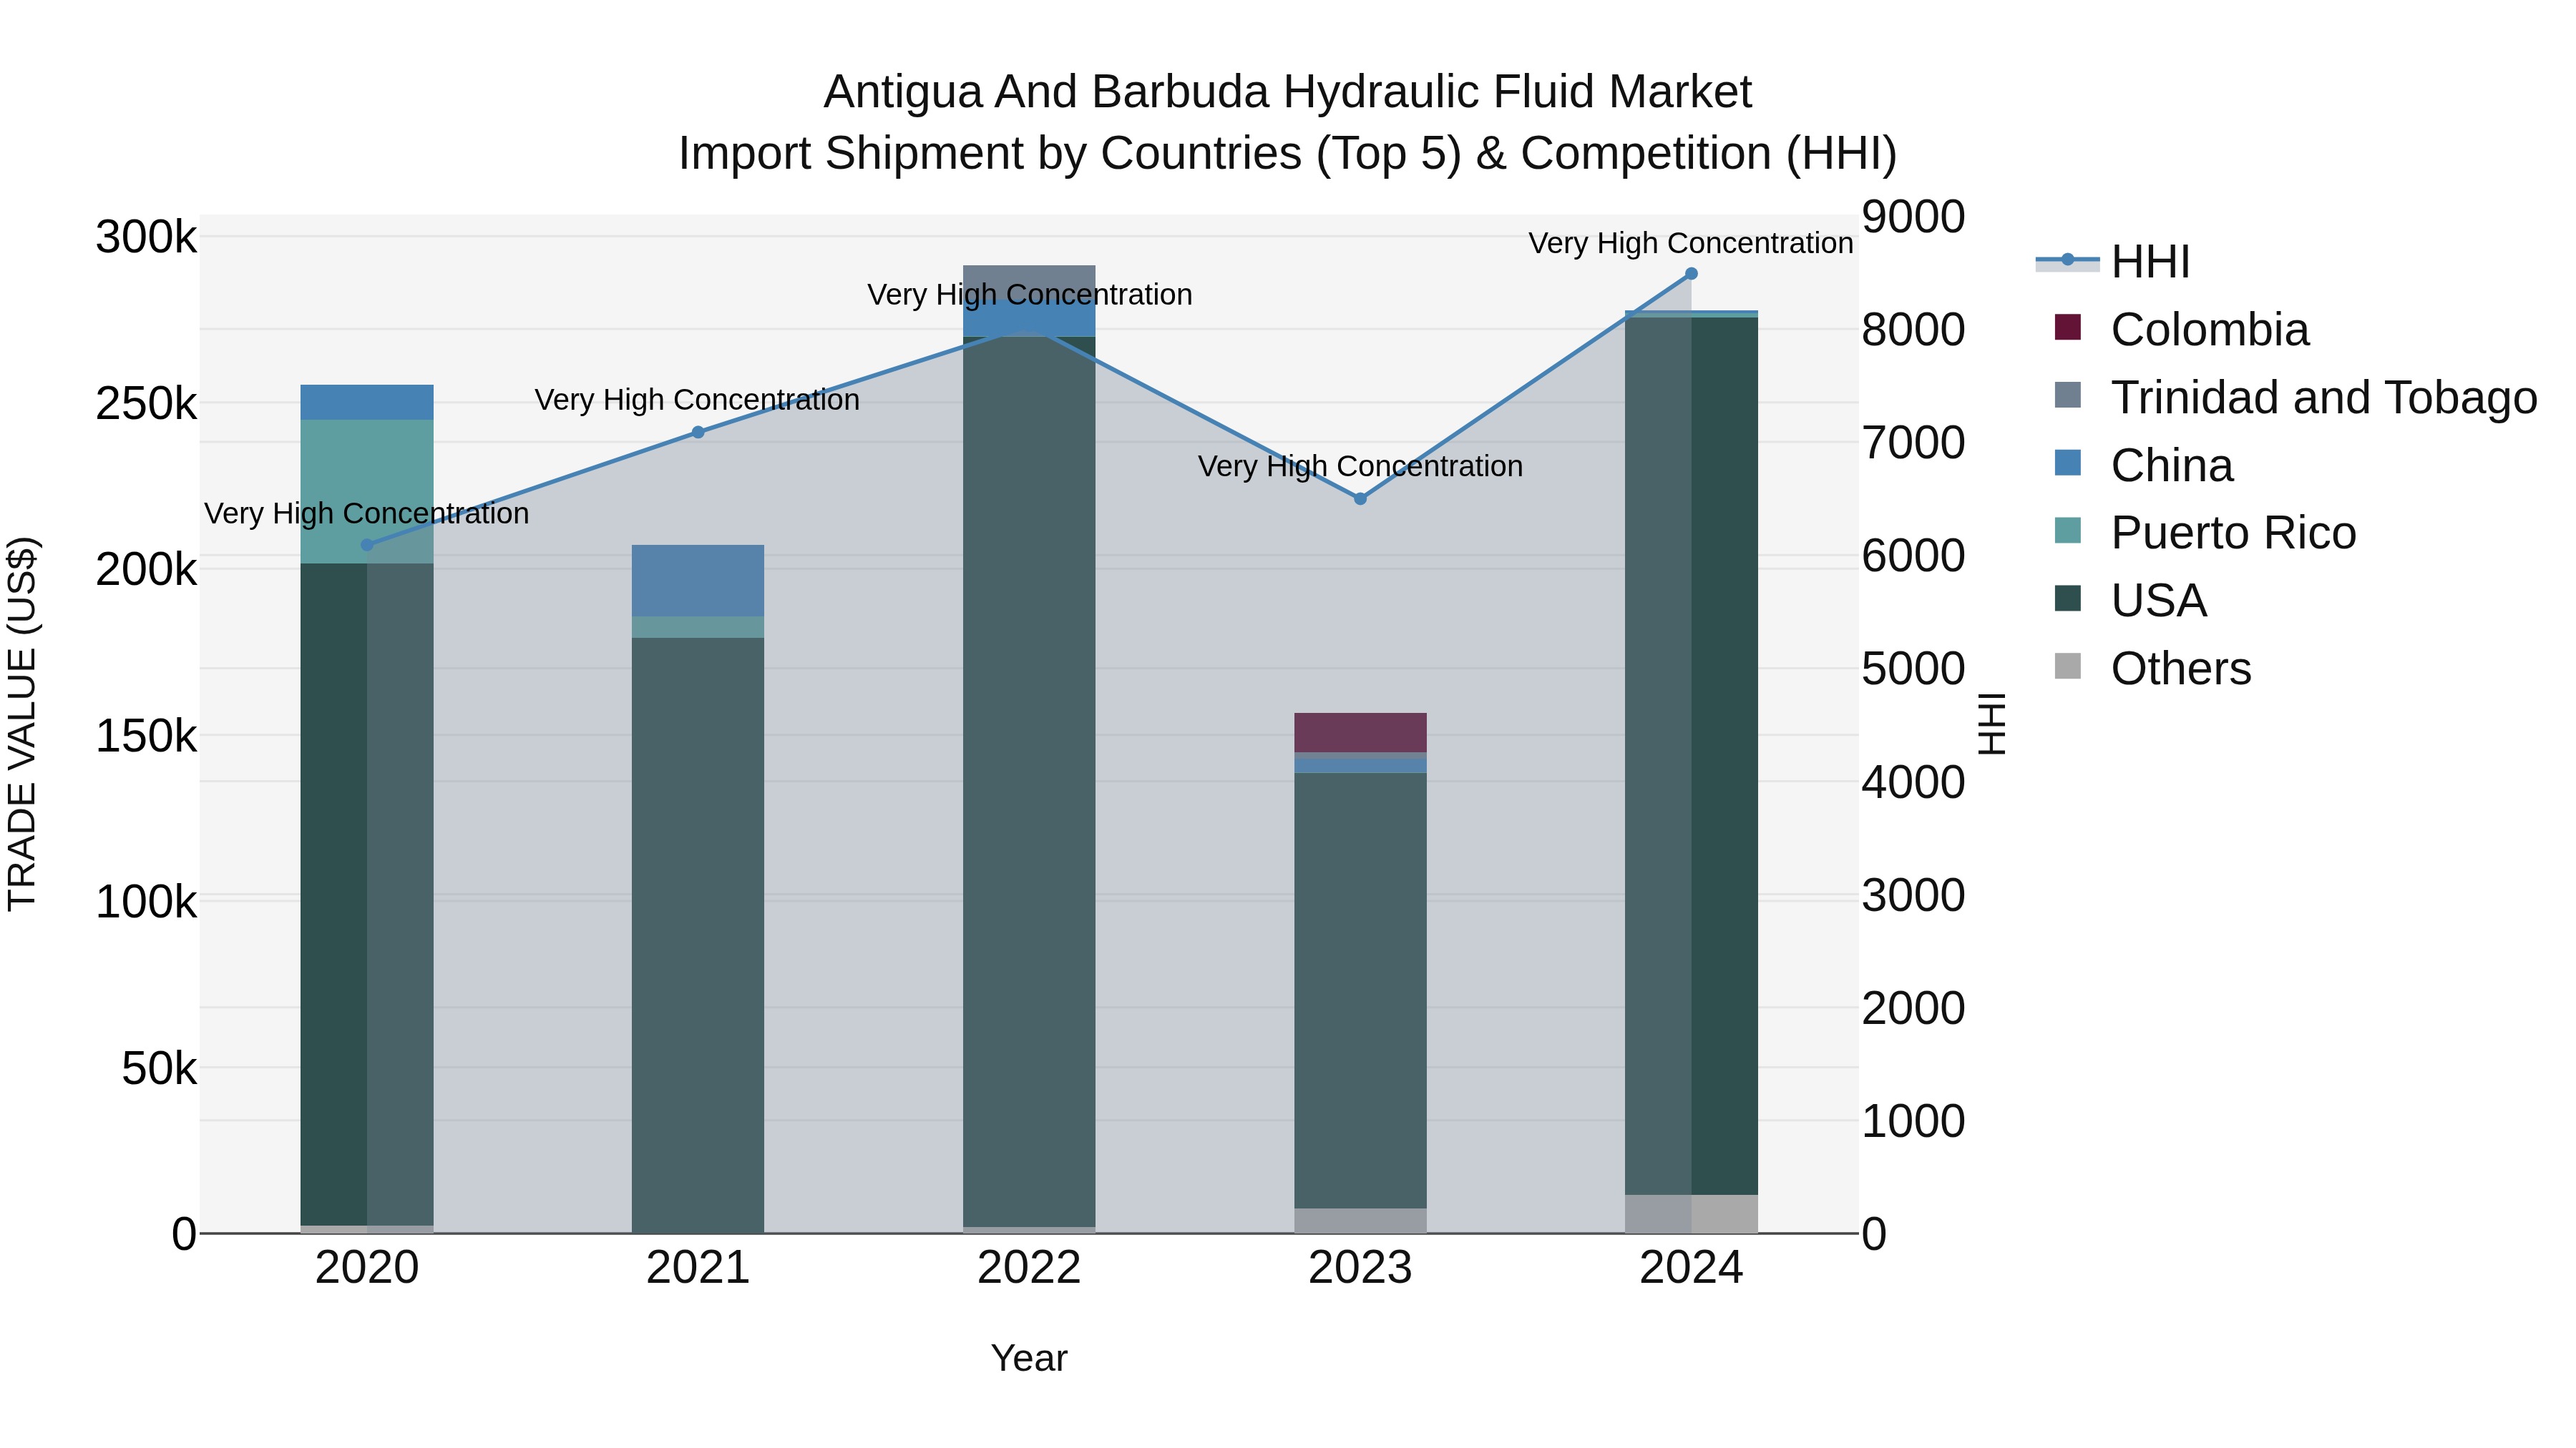Click the 5000 HHI axis tick
The image size is (2576, 1448).
(x=1913, y=669)
